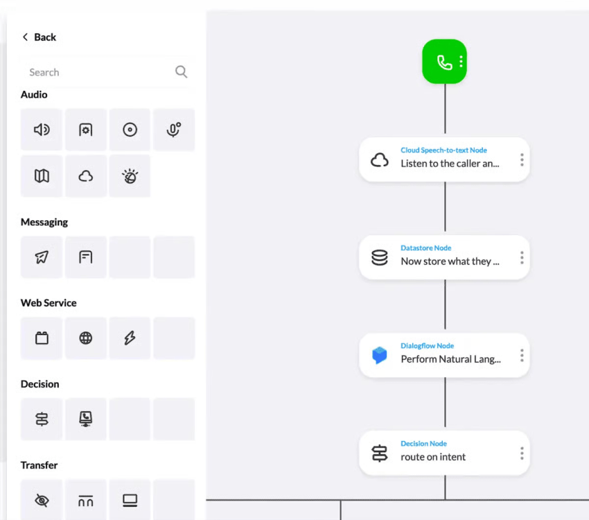Select the laptop icon under Transfer

tap(130, 500)
